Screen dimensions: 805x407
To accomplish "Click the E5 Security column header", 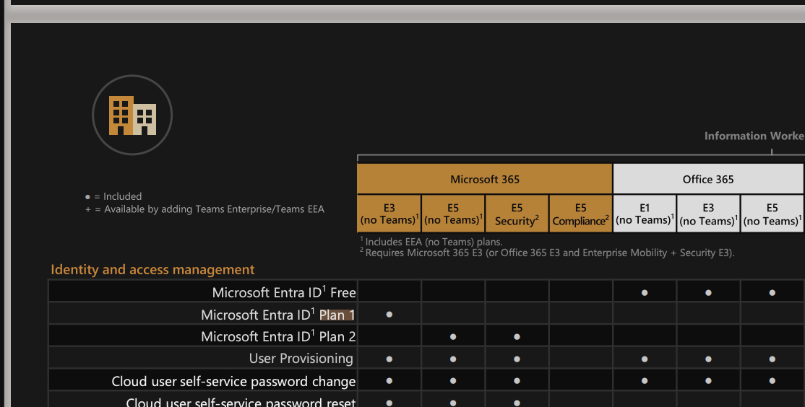I will pos(517,214).
